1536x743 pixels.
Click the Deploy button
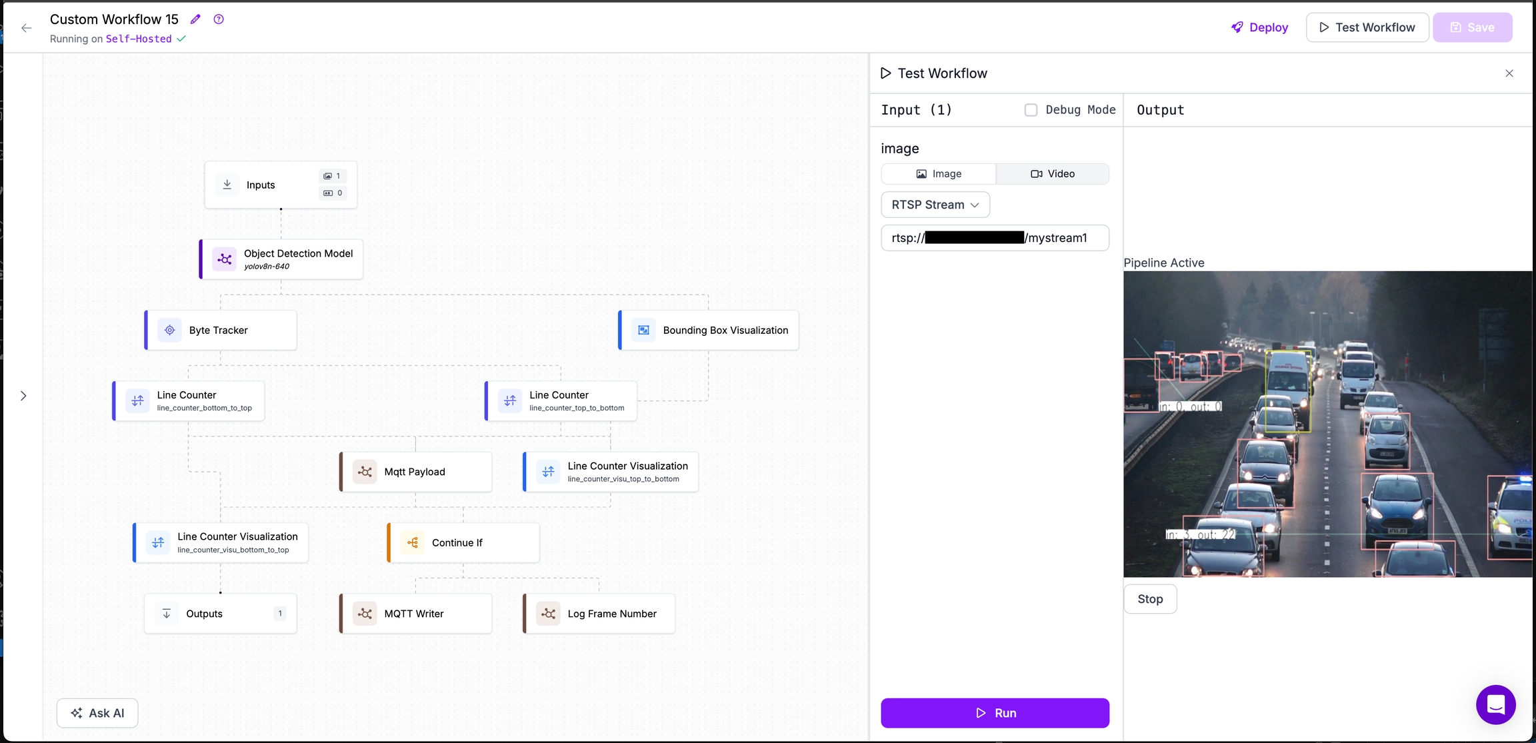[x=1259, y=27]
